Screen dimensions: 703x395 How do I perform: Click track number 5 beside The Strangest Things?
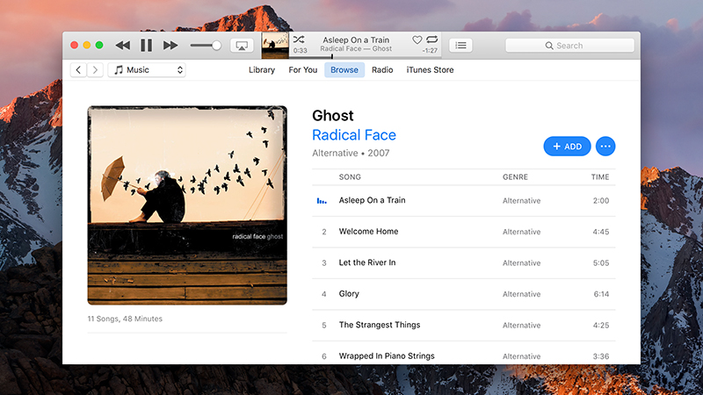pyautogui.click(x=323, y=326)
